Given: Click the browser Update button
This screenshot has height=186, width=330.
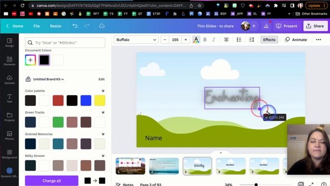Looking at the screenshot, I should 316,6.
